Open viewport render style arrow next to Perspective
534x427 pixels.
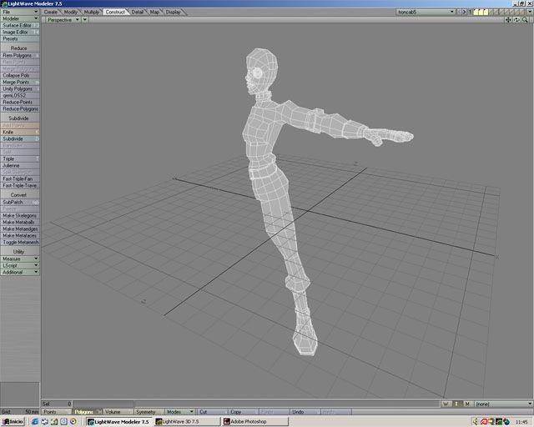click(x=85, y=20)
